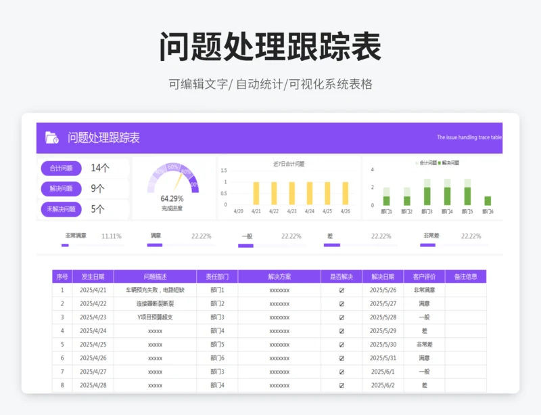Click the 满意 satisfaction progress bar
Screen dimensions: 541x415
pyautogui.click(x=181, y=245)
